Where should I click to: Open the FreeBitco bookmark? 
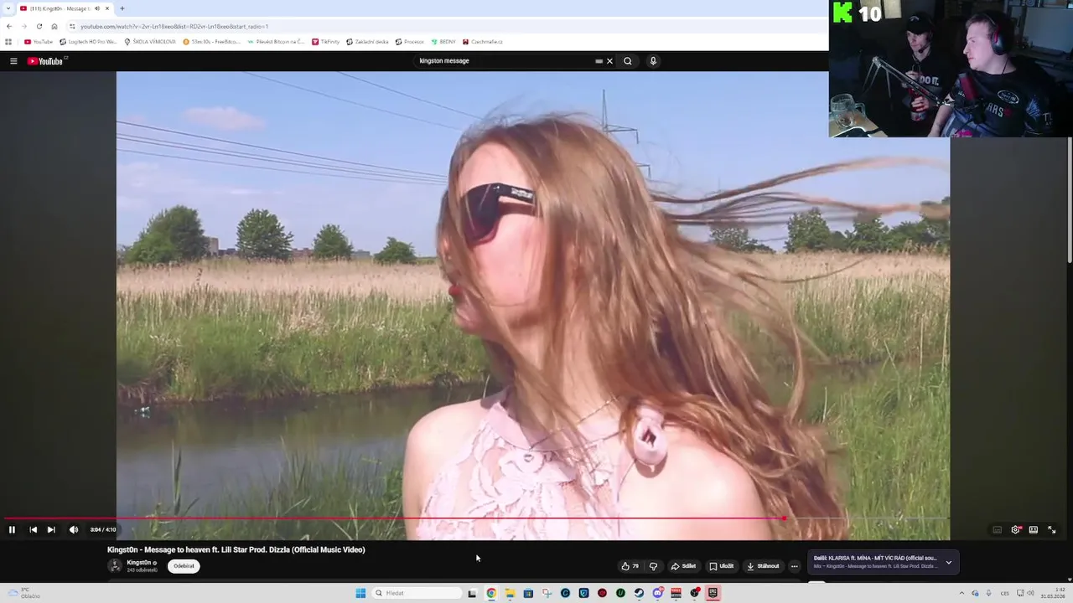212,41
